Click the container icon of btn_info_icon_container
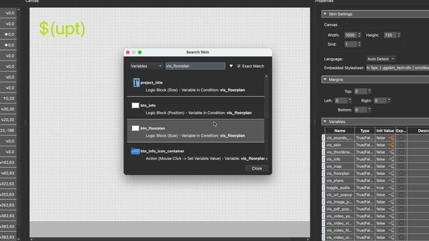Screen dimensions: 429x241 [x=135, y=151]
